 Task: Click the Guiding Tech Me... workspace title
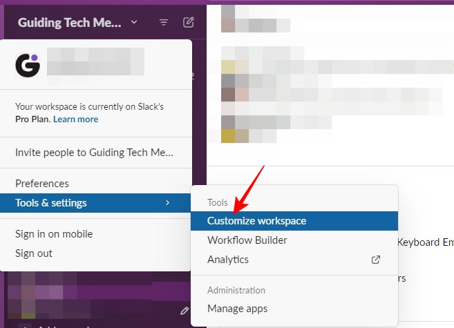pyautogui.click(x=70, y=23)
